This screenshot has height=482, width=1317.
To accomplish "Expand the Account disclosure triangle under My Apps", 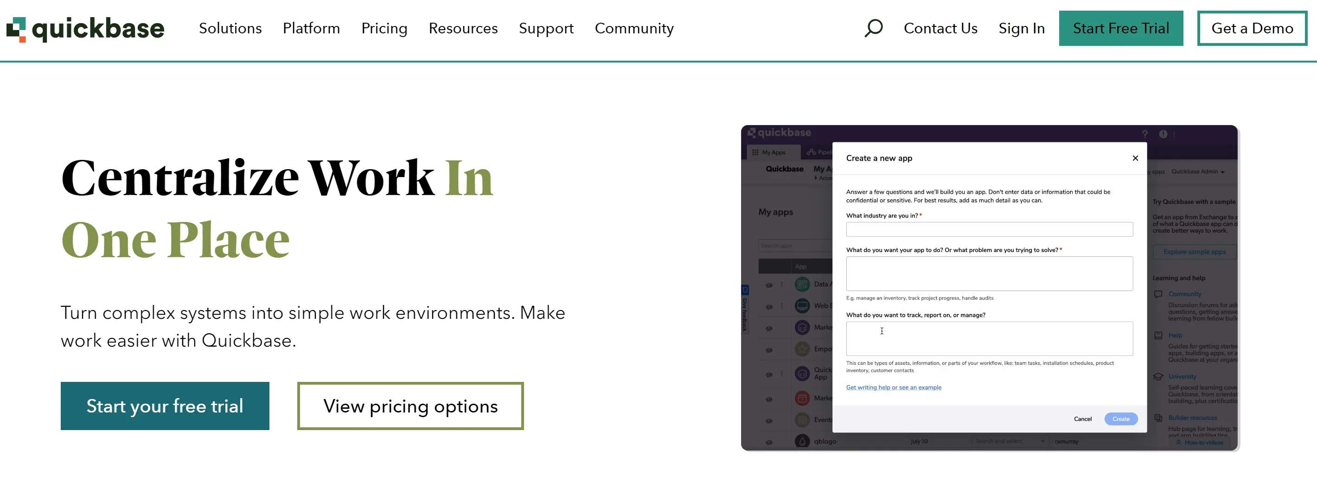I will pyautogui.click(x=816, y=178).
